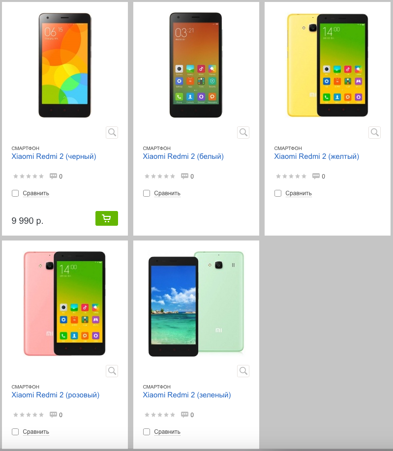Select compare checkbox for green Redmi 2
This screenshot has width=393, height=451.
tap(147, 432)
